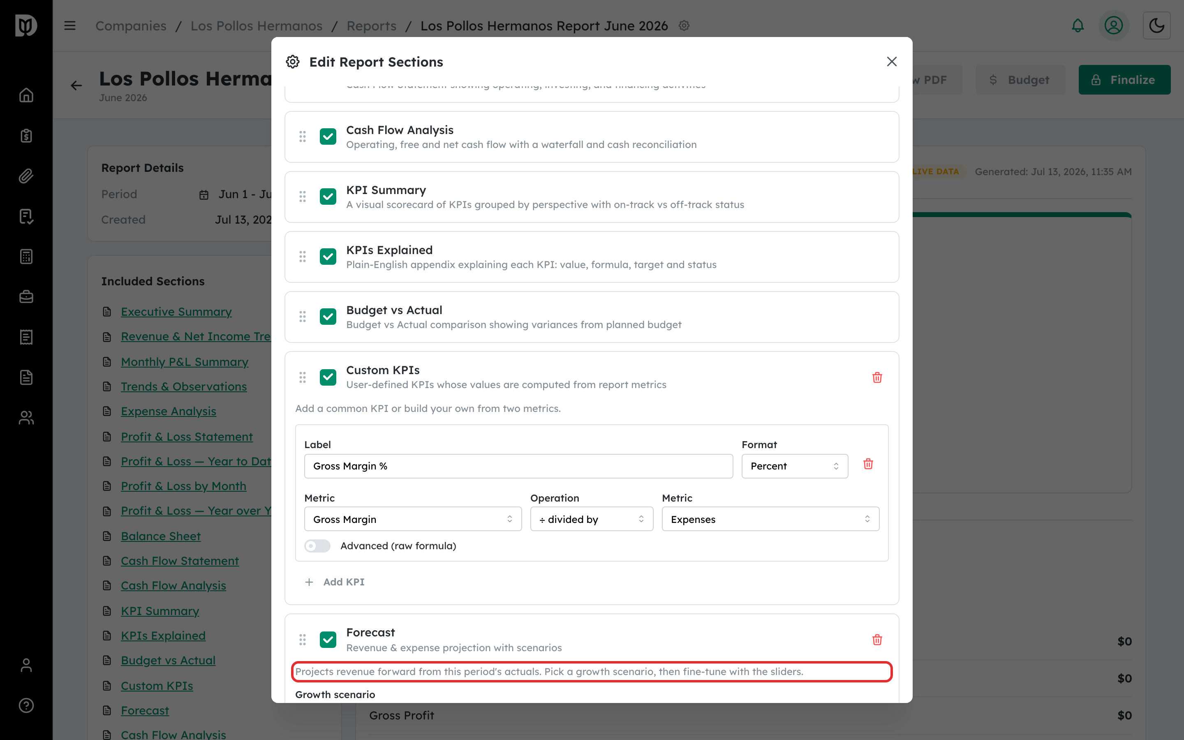The width and height of the screenshot is (1184, 740).
Task: Open the calculator sidebar icon
Action: tap(26, 257)
